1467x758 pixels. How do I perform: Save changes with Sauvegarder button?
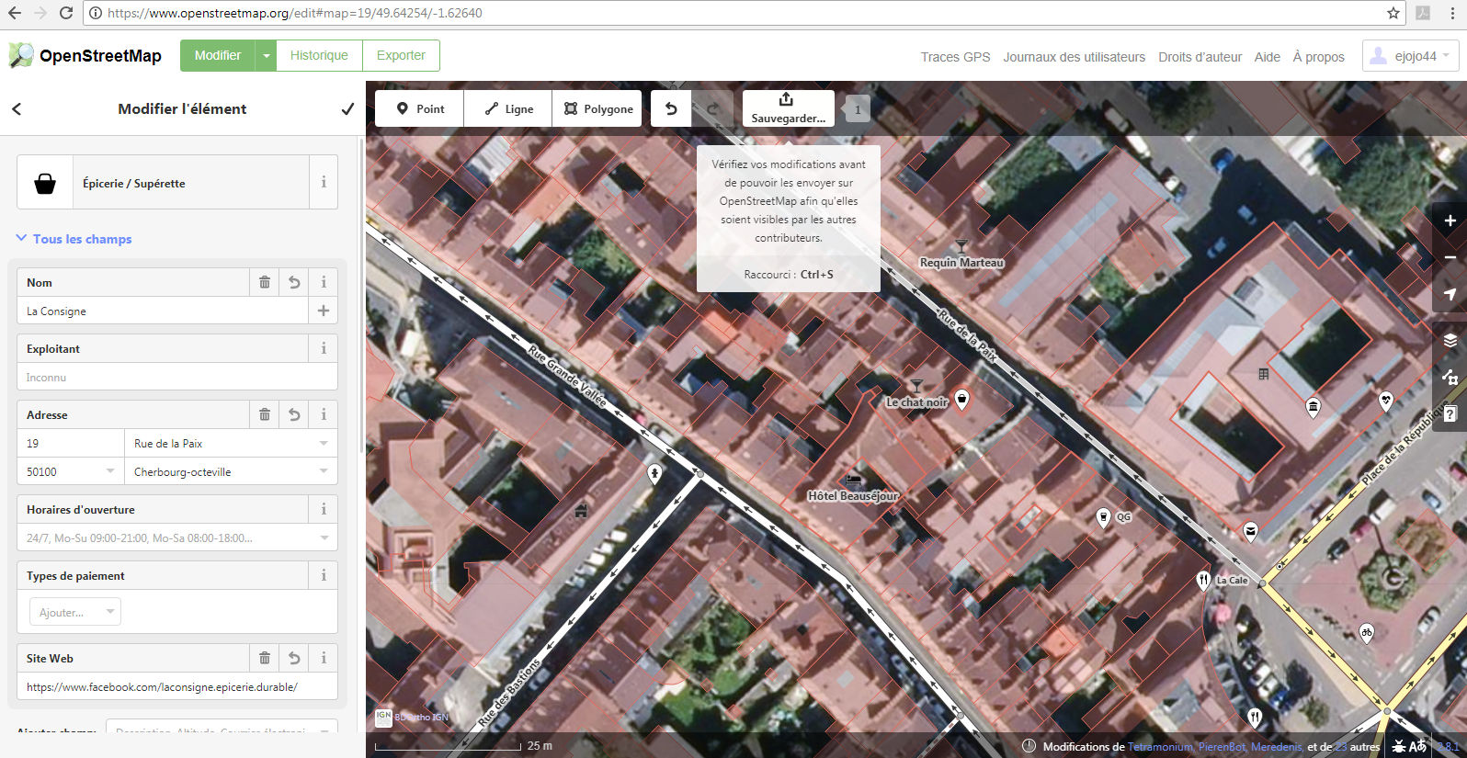[789, 108]
